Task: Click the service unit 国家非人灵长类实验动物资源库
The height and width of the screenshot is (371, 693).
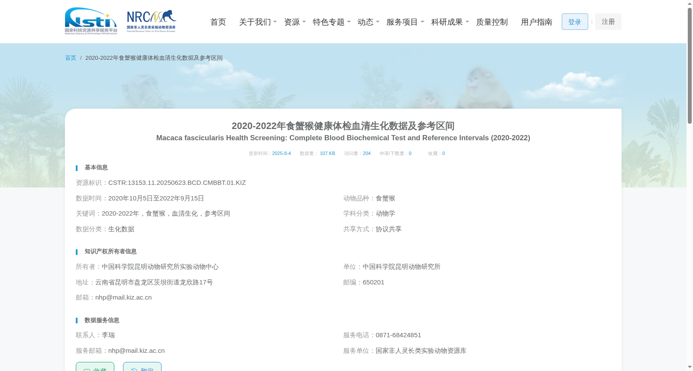Action: click(421, 351)
